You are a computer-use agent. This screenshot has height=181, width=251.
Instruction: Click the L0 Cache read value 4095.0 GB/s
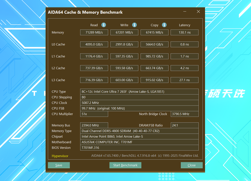[x=94, y=44]
